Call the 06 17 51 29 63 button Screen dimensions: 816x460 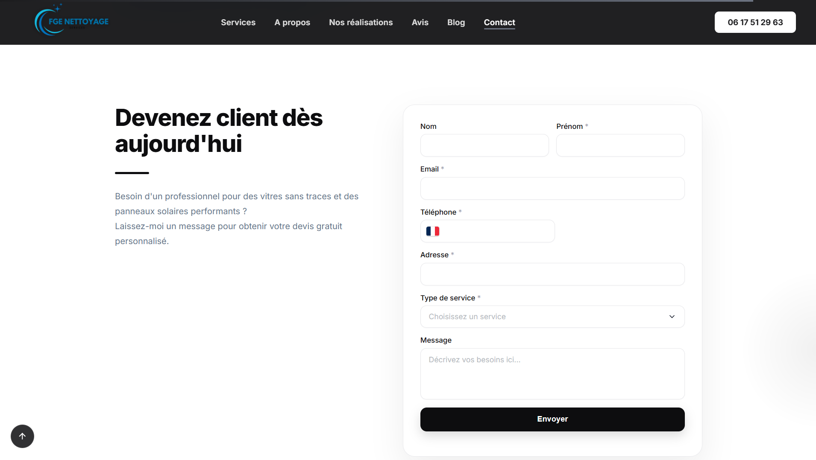click(755, 22)
